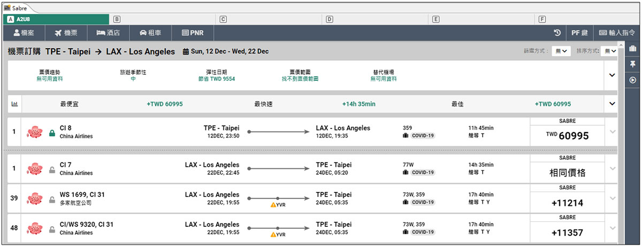Click the calendar date range Sun, 12 Dec
The width and height of the screenshot is (642, 246).
(226, 51)
